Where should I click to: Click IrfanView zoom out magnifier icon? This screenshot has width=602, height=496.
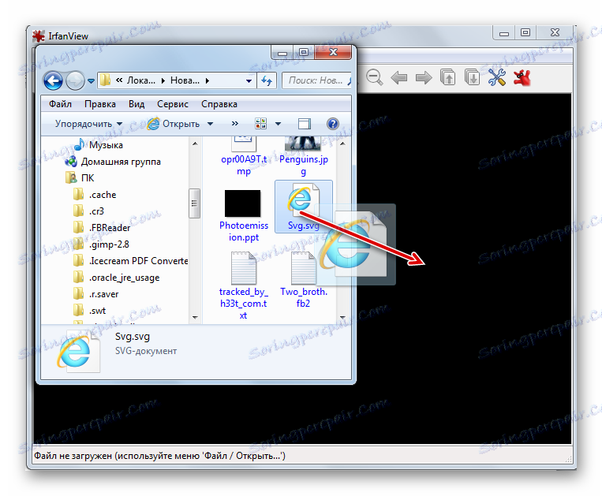click(373, 78)
